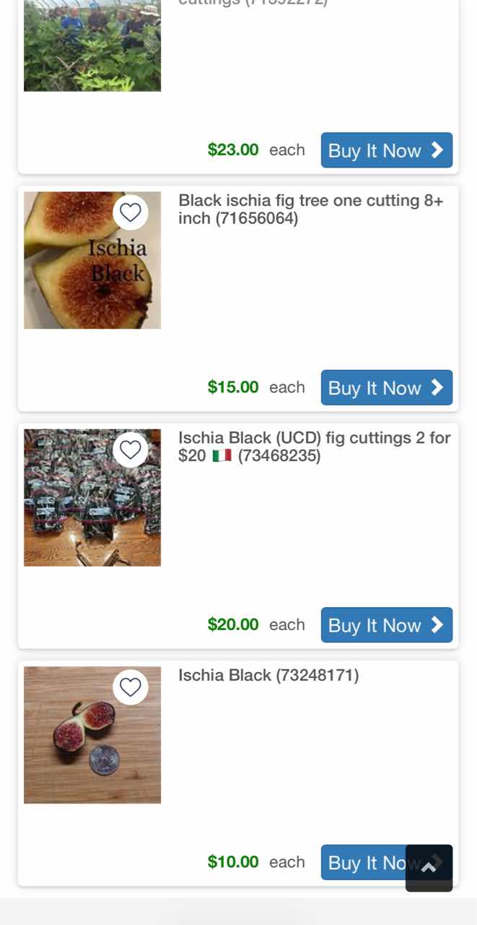Click the chevron on the $23.00 Buy button

pos(437,150)
